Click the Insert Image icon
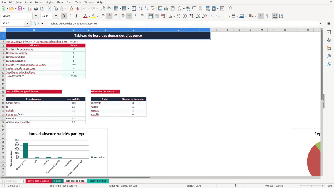 pos(160,9)
